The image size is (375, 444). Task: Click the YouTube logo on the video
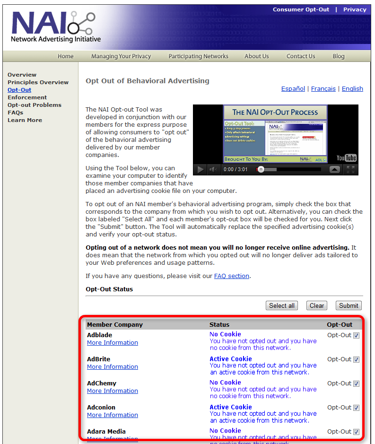pyautogui.click(x=346, y=158)
